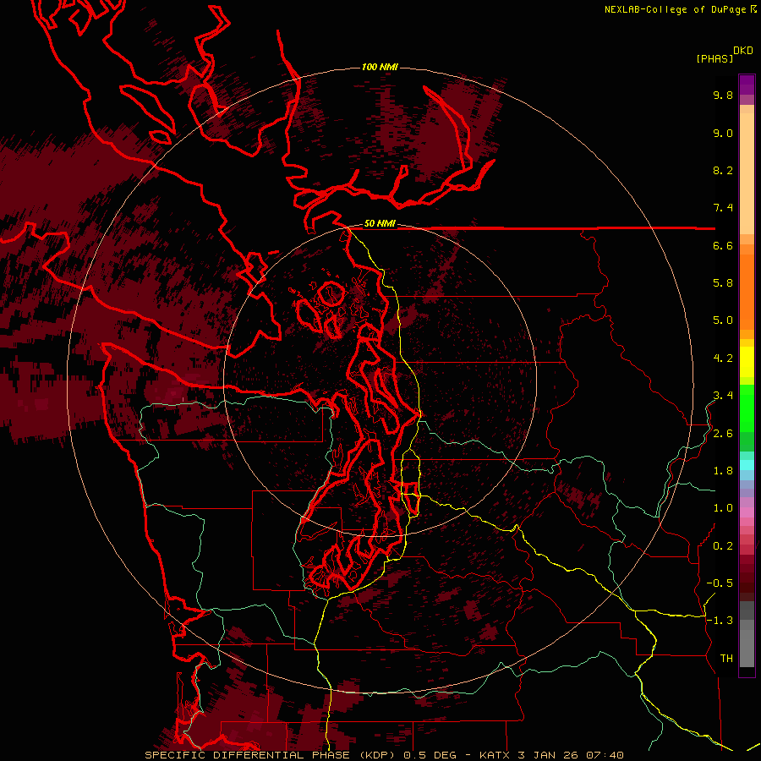This screenshot has height=761, width=761.
Task: Click the 0.2 value on the scale
Action: coord(723,546)
